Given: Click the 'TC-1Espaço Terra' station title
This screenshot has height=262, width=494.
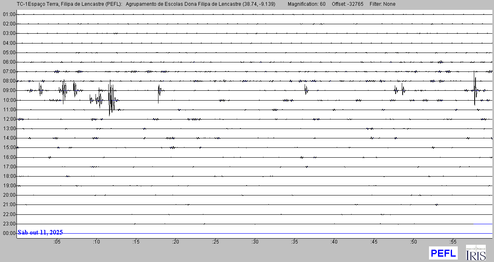Looking at the screenshot, I should tap(37, 4).
